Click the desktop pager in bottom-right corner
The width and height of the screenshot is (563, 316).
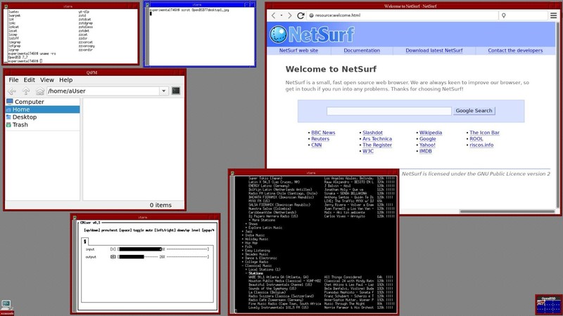[x=548, y=305]
